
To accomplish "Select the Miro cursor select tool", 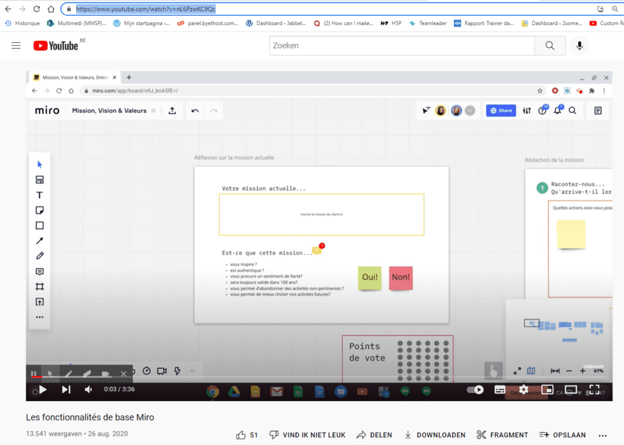I will click(40, 165).
